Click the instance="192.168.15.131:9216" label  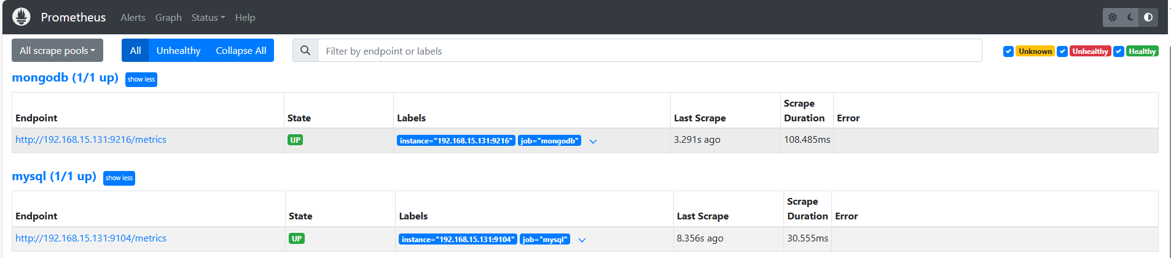pos(456,141)
